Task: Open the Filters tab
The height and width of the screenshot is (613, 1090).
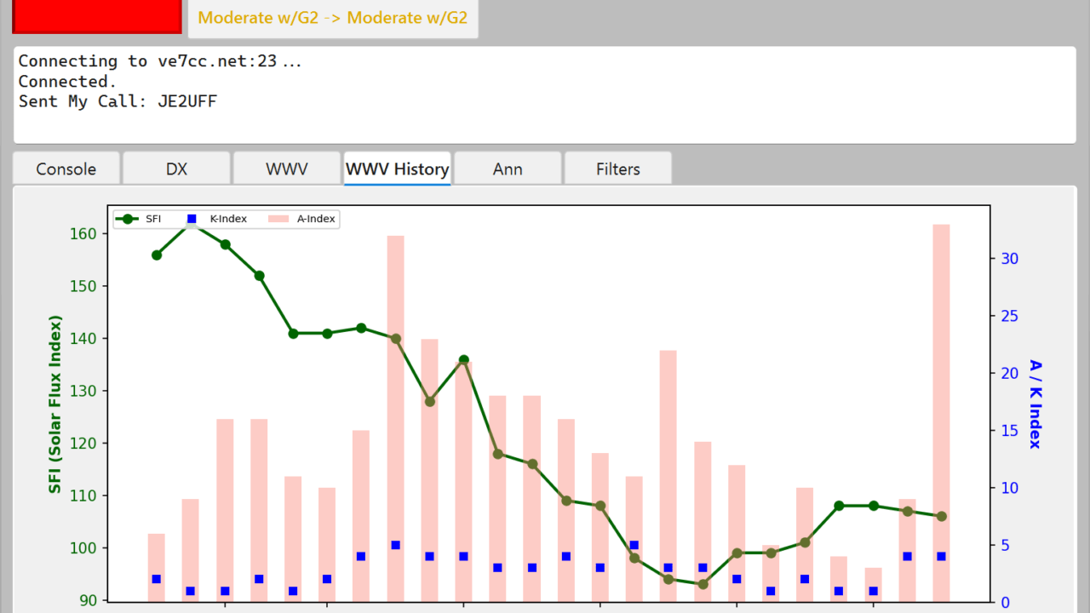Action: [617, 168]
